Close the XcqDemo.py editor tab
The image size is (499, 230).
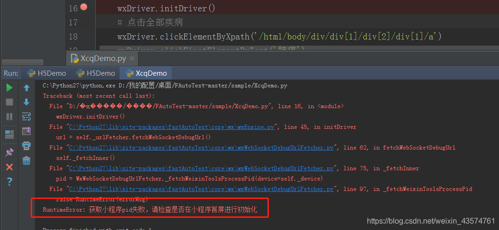click(132, 58)
